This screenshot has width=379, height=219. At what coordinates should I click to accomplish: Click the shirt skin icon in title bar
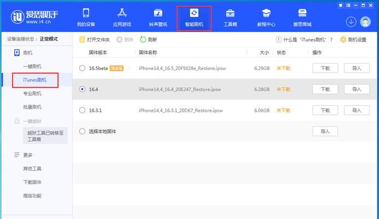[x=341, y=5]
